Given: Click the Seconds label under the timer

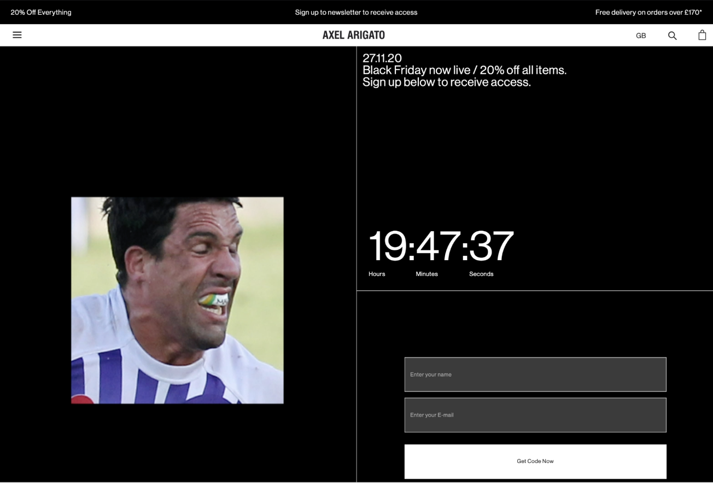Looking at the screenshot, I should point(481,274).
